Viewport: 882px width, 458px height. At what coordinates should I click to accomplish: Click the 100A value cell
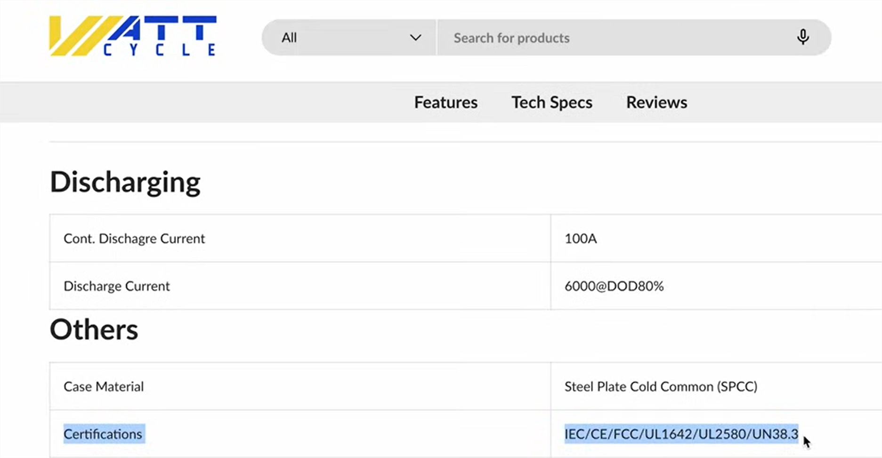pos(580,238)
